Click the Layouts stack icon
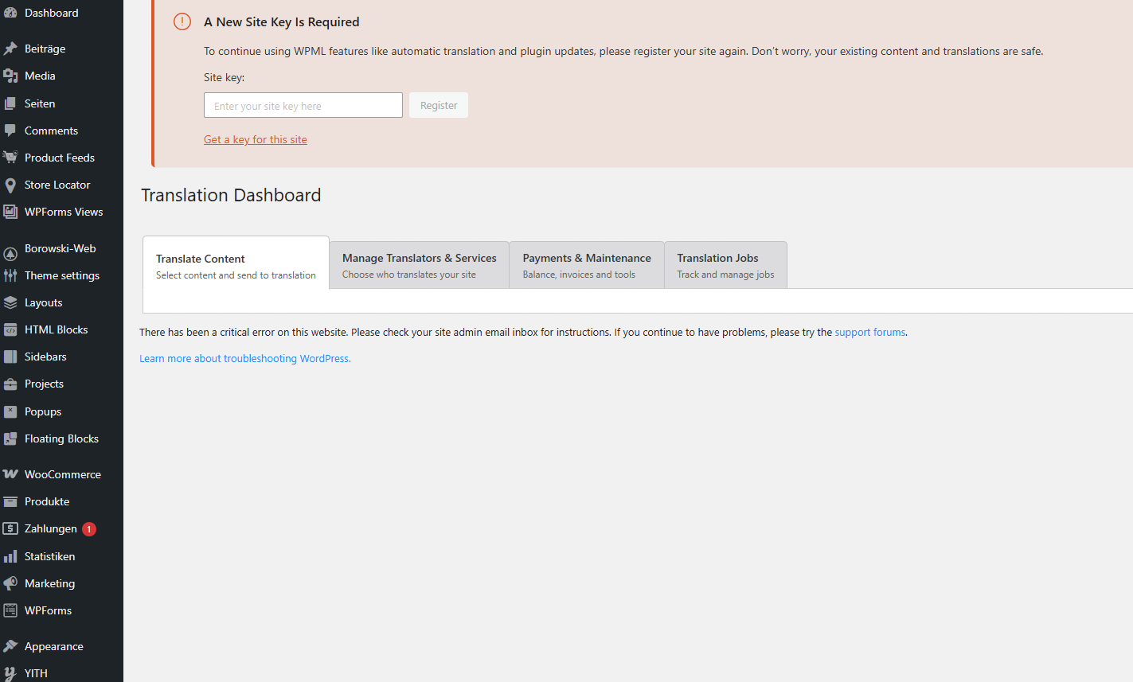 point(10,302)
